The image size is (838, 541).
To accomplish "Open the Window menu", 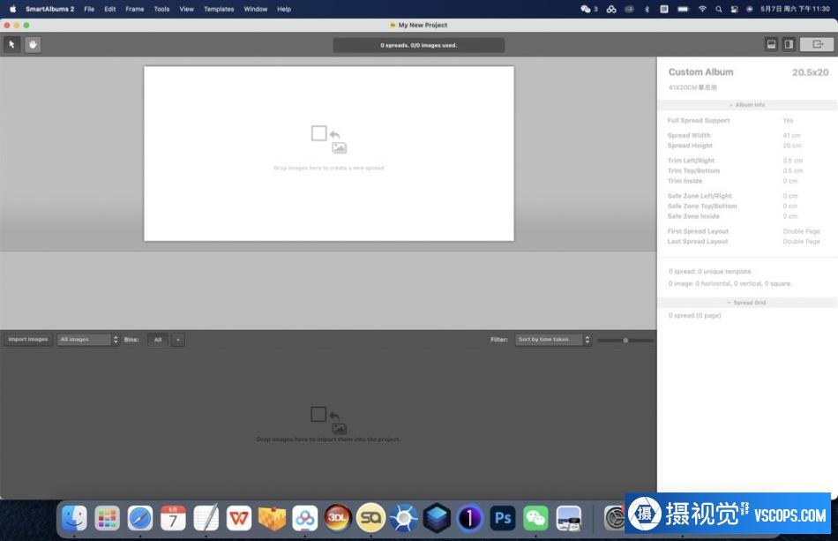I will [256, 9].
